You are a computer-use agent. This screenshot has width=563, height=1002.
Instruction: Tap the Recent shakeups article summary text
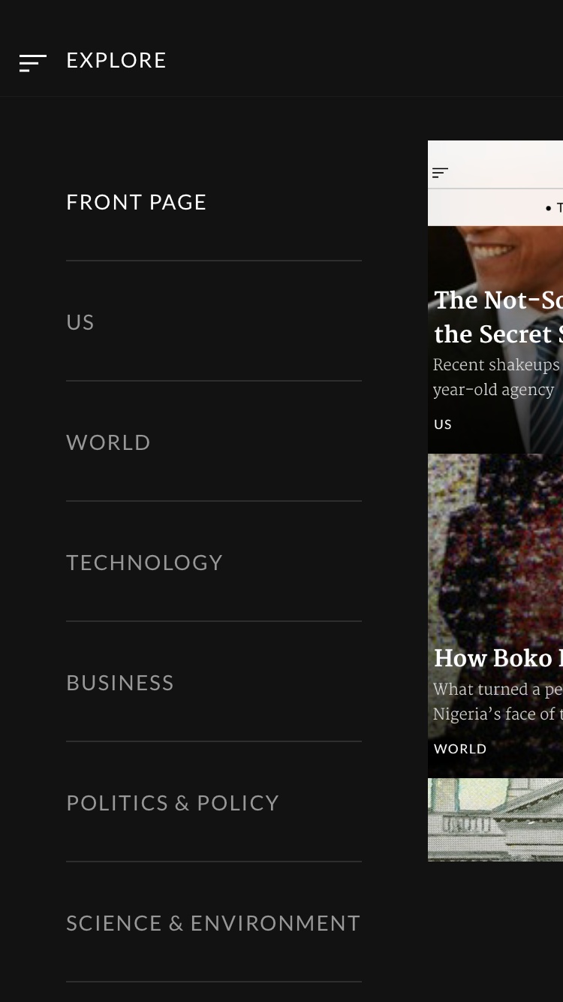pyautogui.click(x=497, y=377)
